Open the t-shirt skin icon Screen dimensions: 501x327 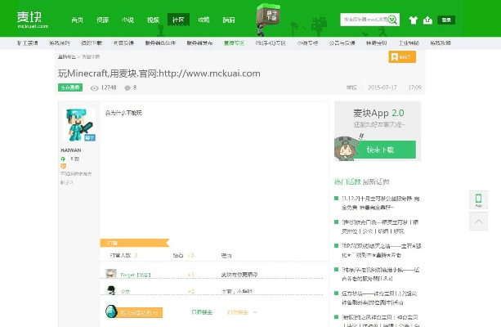click(413, 20)
